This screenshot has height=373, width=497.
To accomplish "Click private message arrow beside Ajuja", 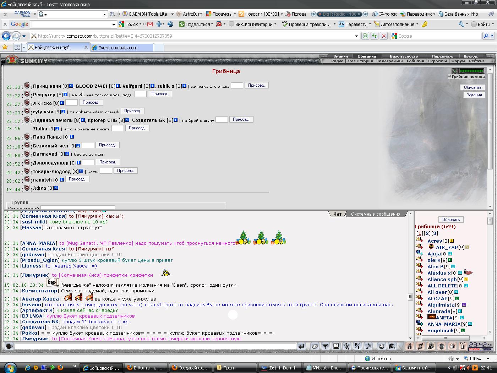I will click(419, 253).
